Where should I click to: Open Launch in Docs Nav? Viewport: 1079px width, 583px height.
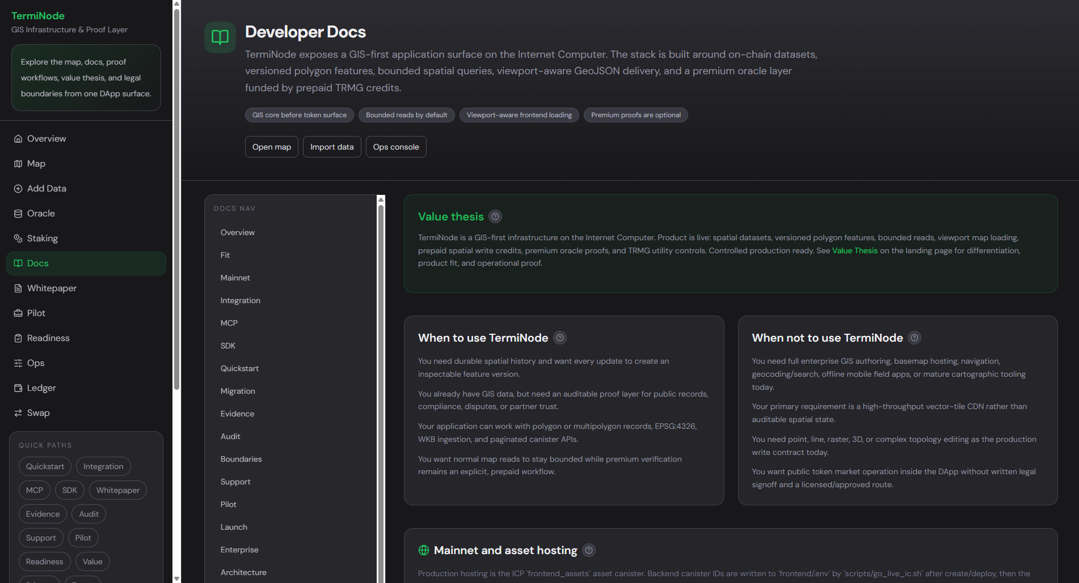click(290, 527)
